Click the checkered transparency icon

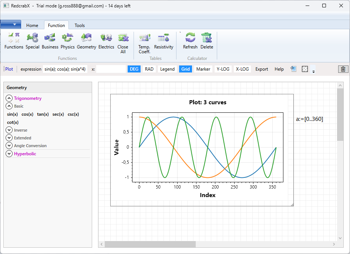(x=305, y=69)
